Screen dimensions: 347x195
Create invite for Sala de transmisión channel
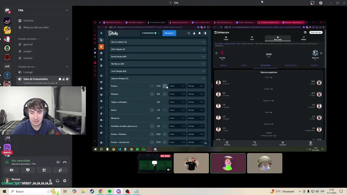point(63,79)
